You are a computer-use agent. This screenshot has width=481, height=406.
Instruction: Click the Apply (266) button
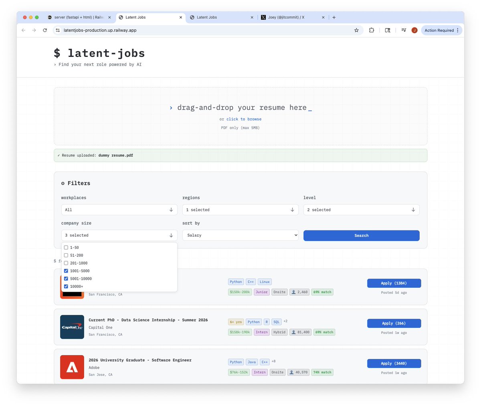coord(394,323)
